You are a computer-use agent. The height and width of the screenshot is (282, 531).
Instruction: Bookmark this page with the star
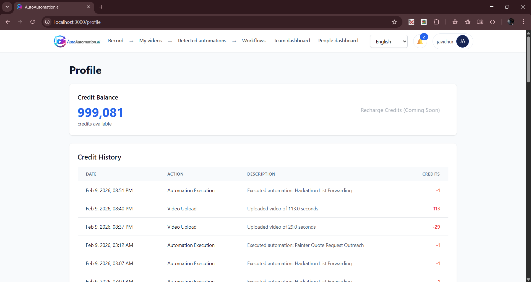click(x=394, y=22)
